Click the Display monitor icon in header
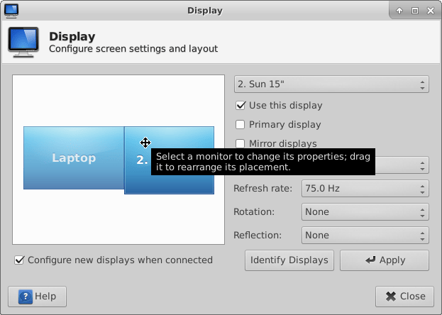442x315 pixels. pyautogui.click(x=23, y=42)
